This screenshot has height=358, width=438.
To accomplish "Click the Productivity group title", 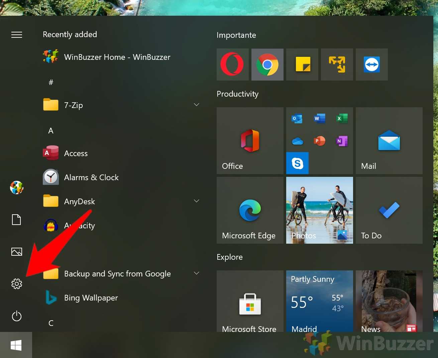I will coord(237,94).
